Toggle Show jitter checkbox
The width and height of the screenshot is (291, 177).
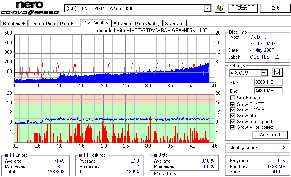[x=232, y=116]
